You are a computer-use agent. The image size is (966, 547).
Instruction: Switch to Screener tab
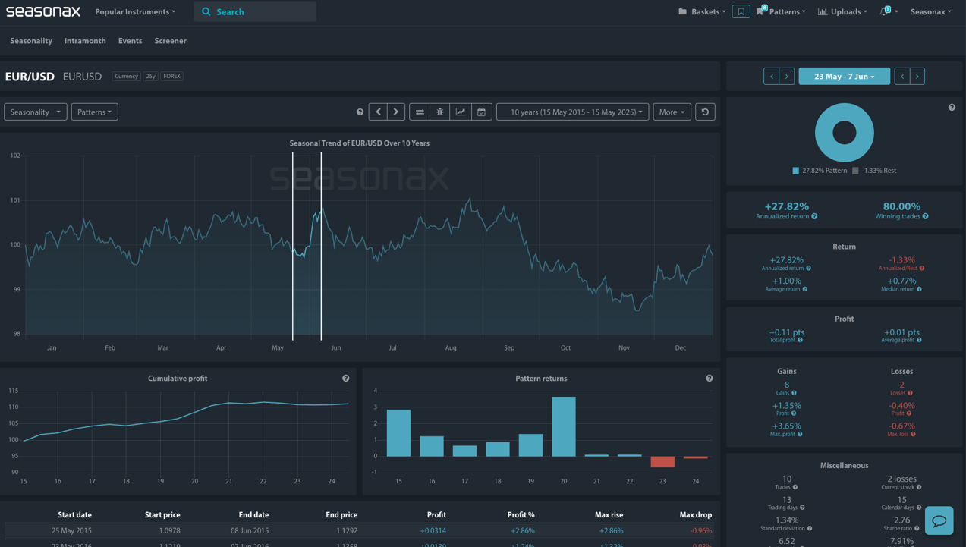(x=170, y=41)
